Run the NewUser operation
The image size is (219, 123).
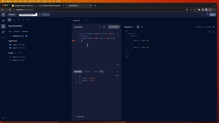(x=114, y=27)
